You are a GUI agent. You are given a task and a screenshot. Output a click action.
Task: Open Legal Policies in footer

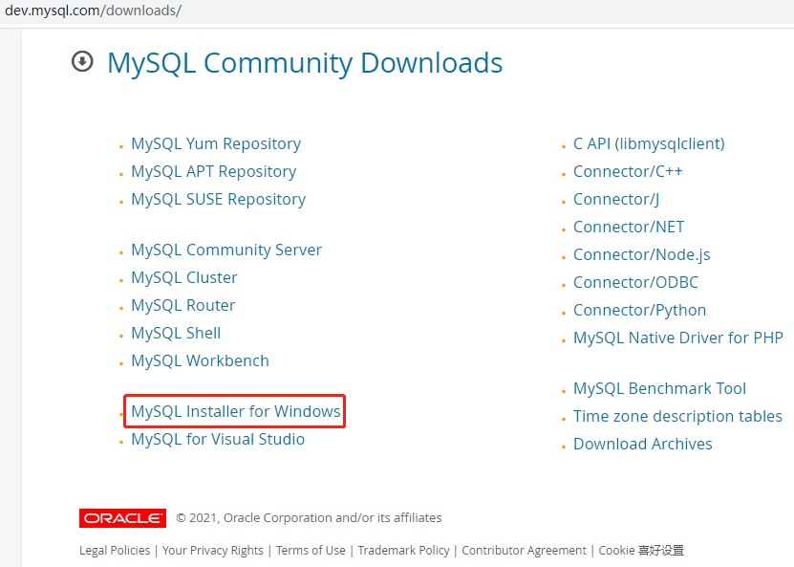click(x=115, y=550)
